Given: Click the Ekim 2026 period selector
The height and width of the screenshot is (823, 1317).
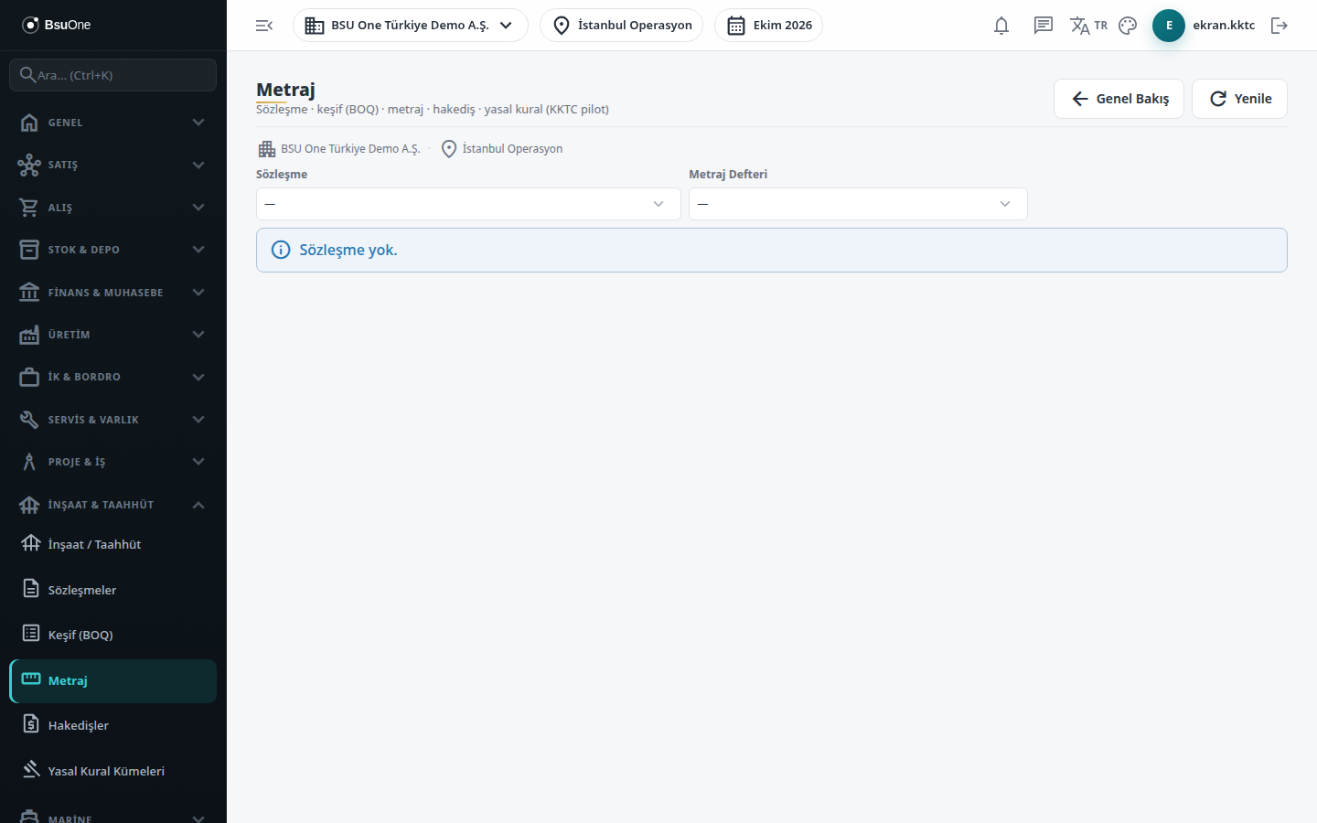Looking at the screenshot, I should [x=769, y=26].
